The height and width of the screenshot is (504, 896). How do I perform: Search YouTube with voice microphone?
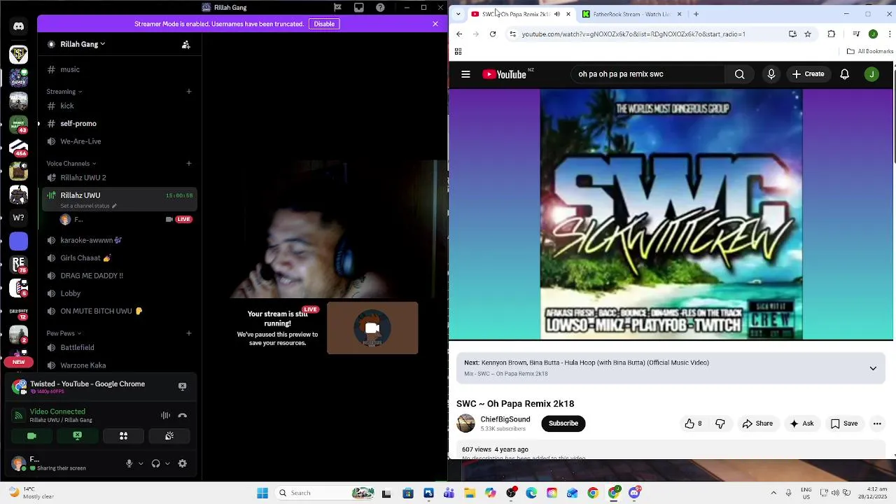[771, 74]
